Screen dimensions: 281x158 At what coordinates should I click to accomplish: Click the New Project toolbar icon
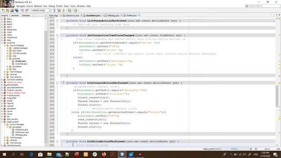7,11
